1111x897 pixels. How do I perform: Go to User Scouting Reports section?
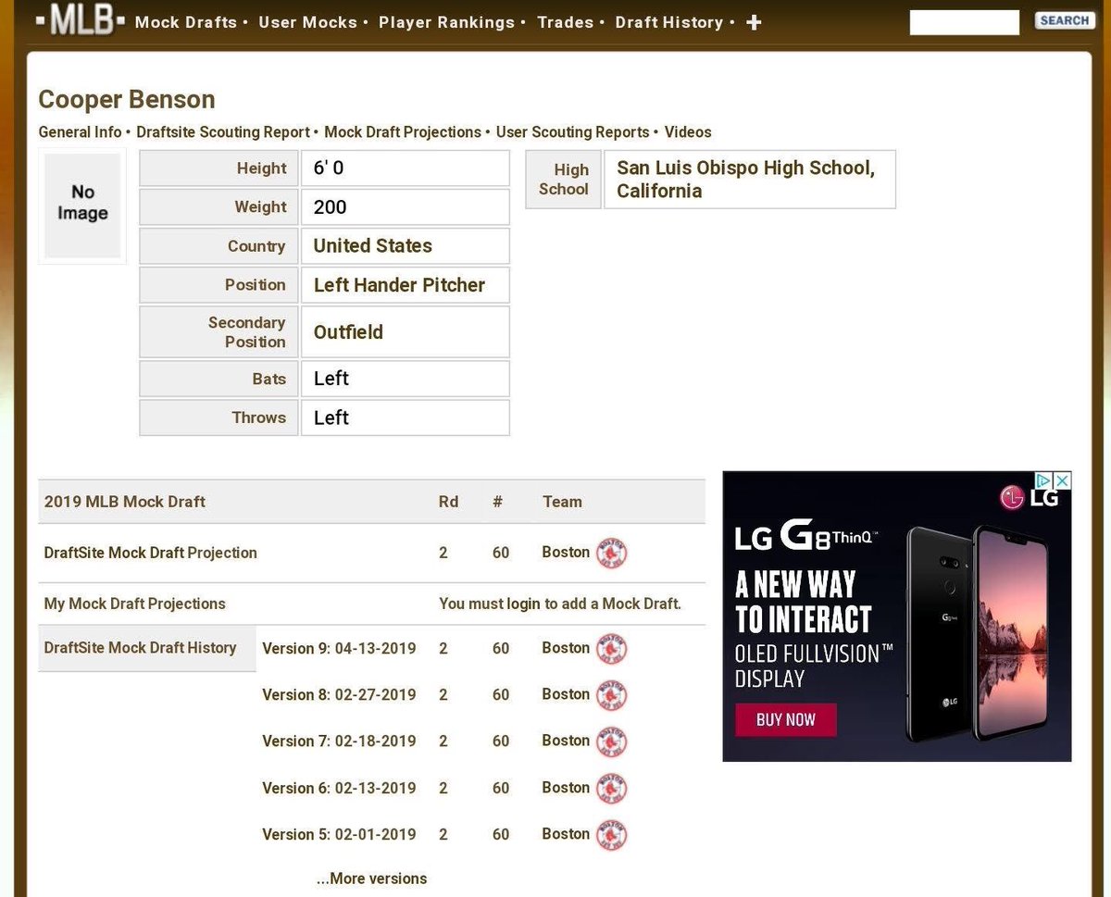(x=573, y=132)
